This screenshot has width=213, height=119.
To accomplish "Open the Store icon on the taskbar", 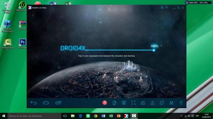I will (x=88, y=116).
